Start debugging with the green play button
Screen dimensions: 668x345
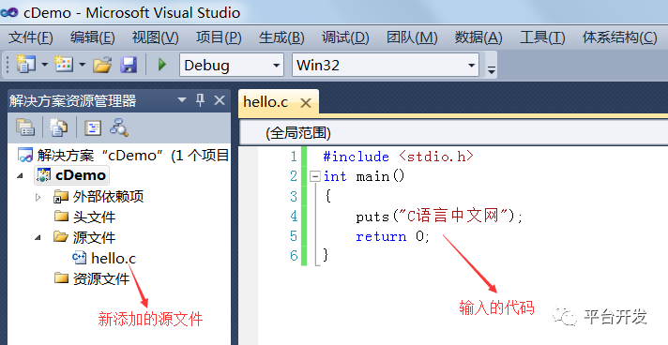click(162, 65)
